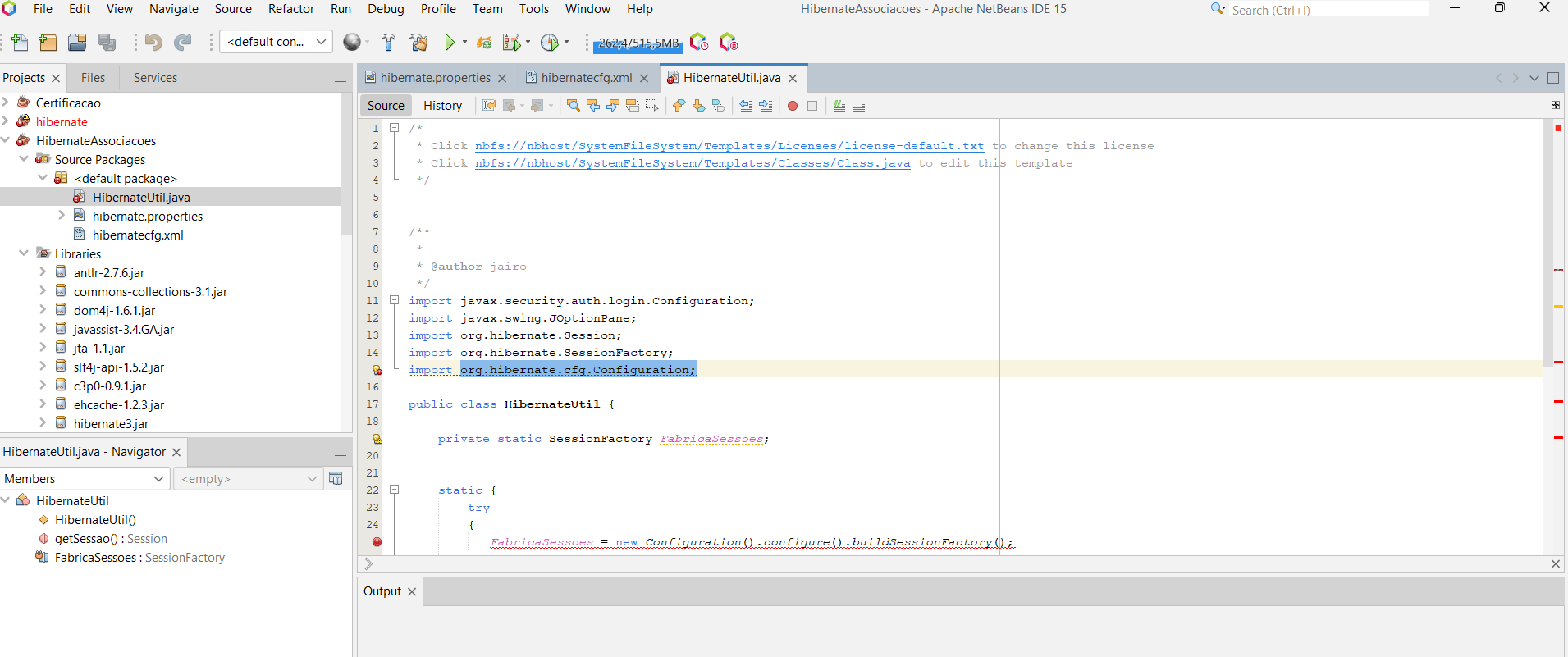The width and height of the screenshot is (1568, 657).
Task: Click Shift Line Right icon
Action: coord(766,106)
